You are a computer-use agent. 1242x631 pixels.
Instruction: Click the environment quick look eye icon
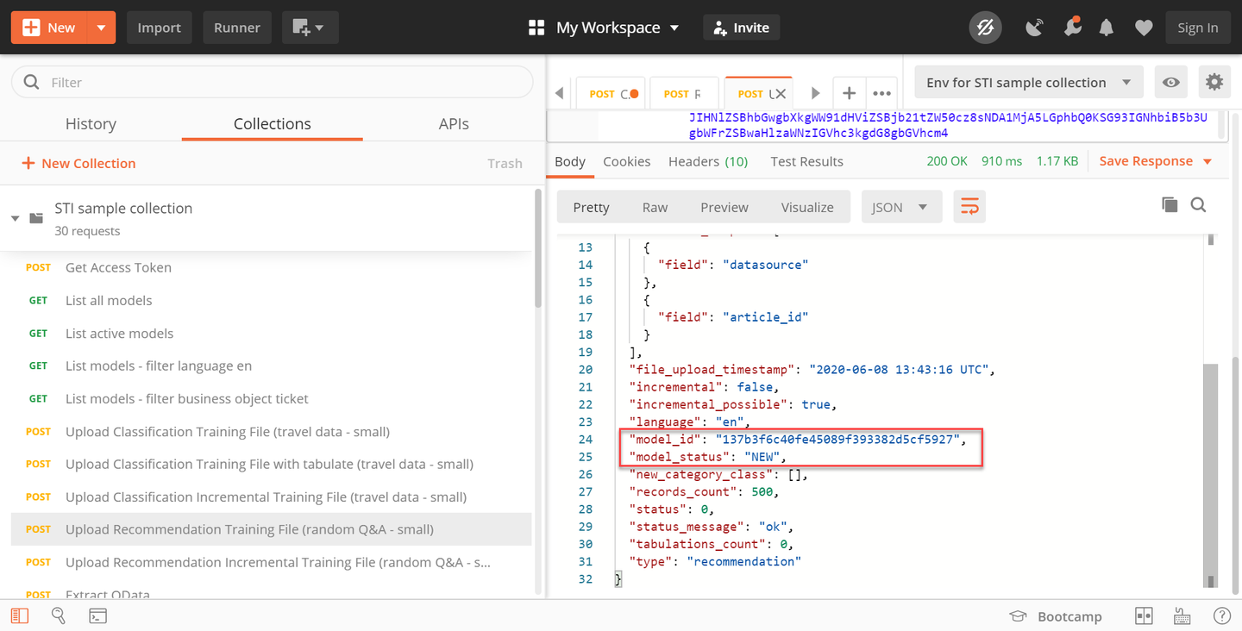[1171, 83]
